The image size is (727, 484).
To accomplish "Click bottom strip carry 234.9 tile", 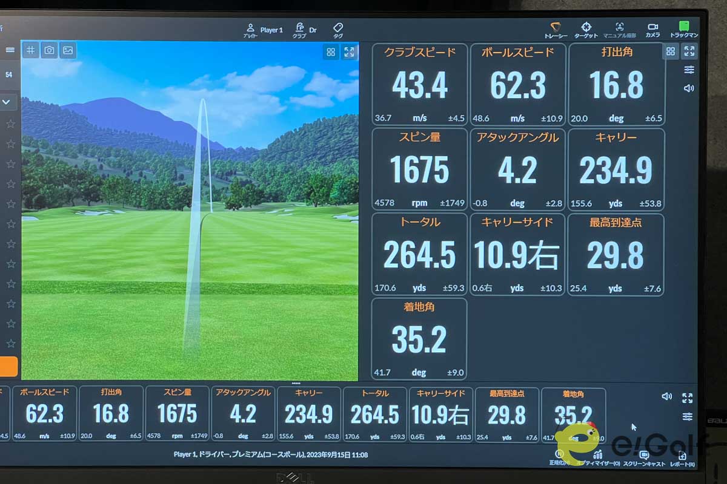I will [x=309, y=414].
